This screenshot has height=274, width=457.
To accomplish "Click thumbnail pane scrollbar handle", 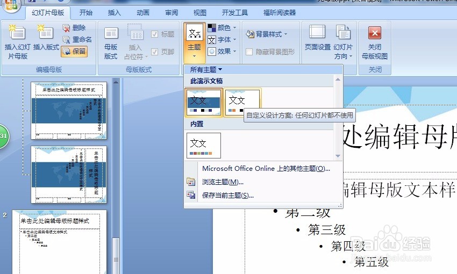I will (x=116, y=256).
